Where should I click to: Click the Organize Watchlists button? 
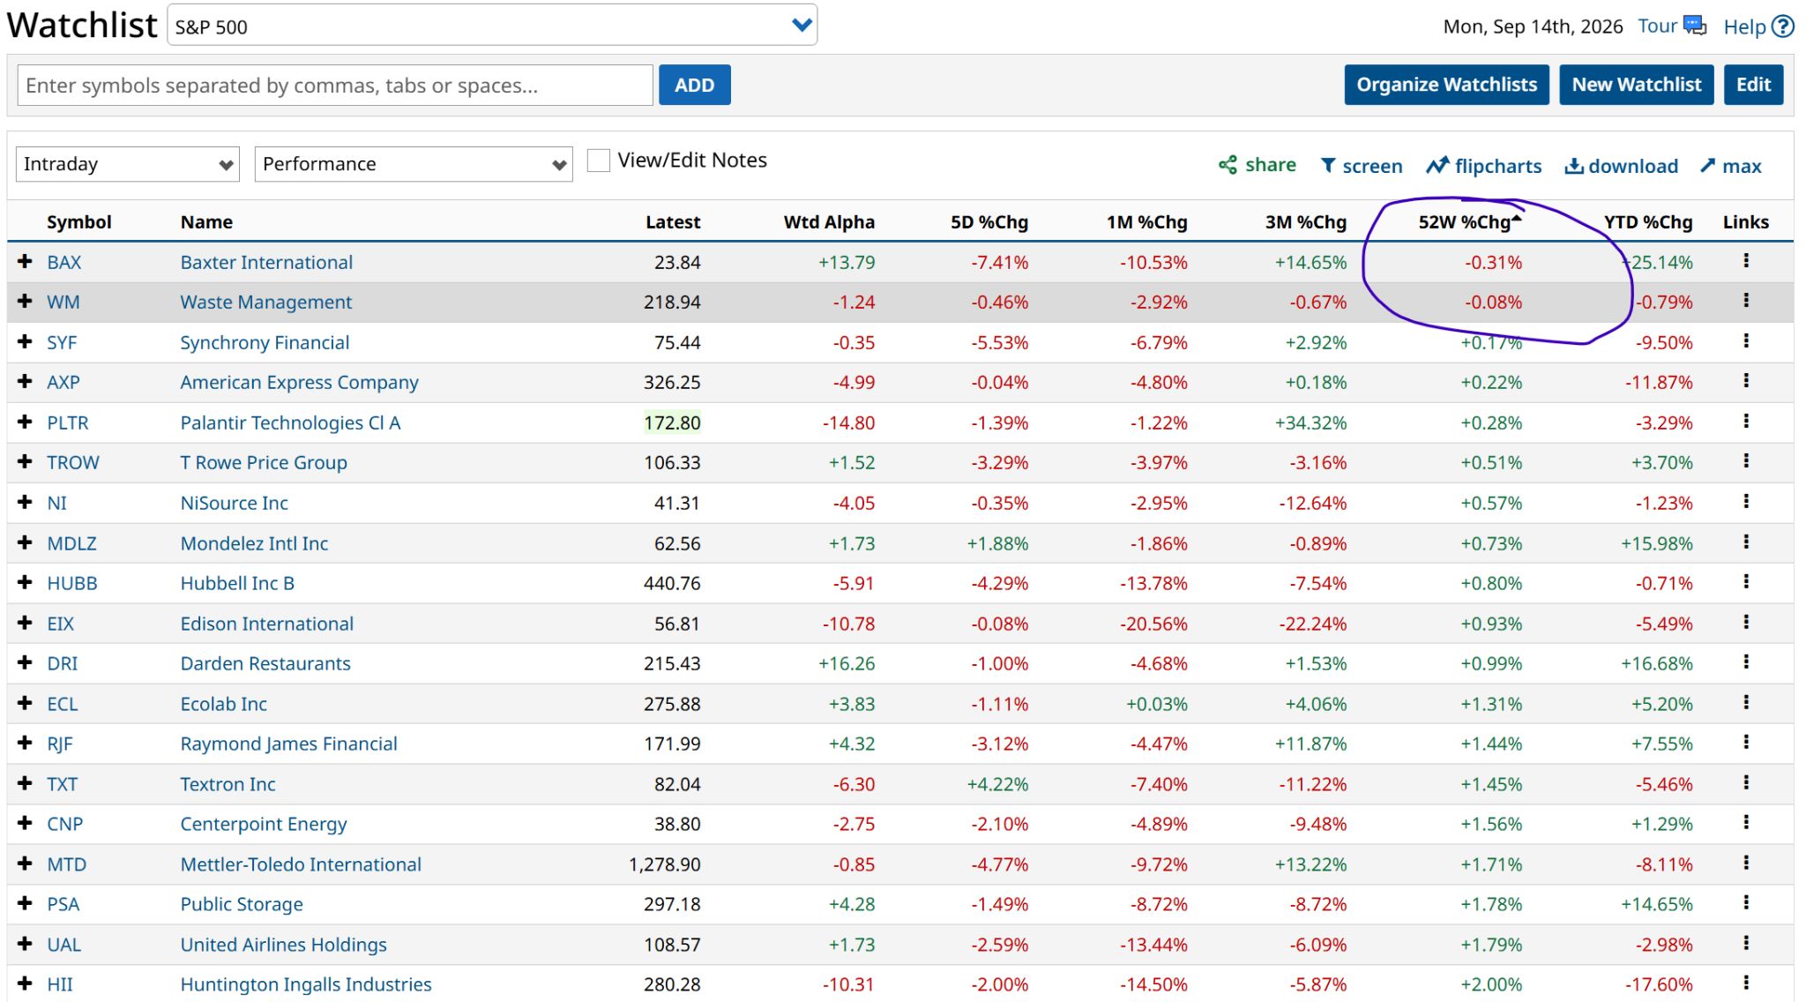tap(1446, 85)
